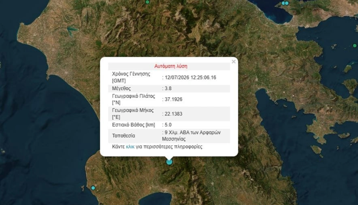Image resolution: width=358 pixels, height=205 pixels.
Task: Click the 'Χρόνος Γέννησης [GMT]' label
Action: pos(131,77)
